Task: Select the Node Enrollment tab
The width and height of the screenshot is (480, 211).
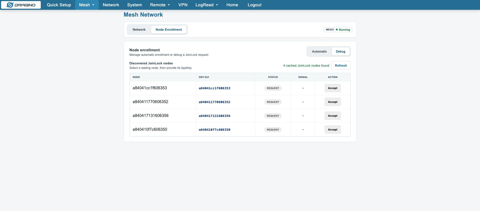Action: (169, 30)
